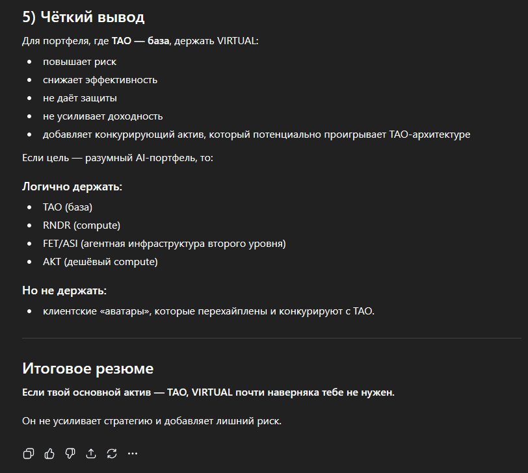Click the thumbs up icon
528x473 pixels.
(x=49, y=454)
